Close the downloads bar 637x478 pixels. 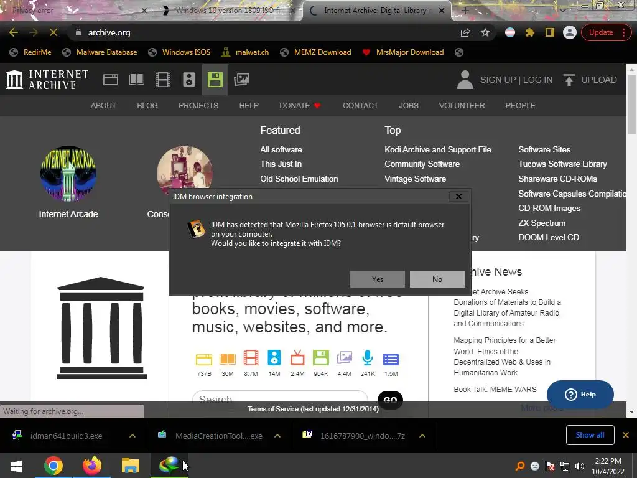626,435
